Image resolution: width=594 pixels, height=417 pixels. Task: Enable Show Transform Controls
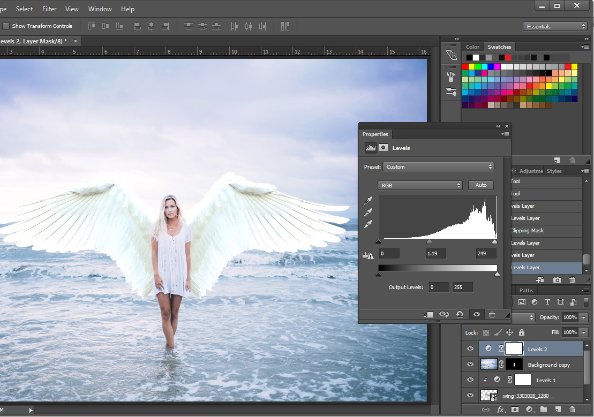pyautogui.click(x=6, y=26)
